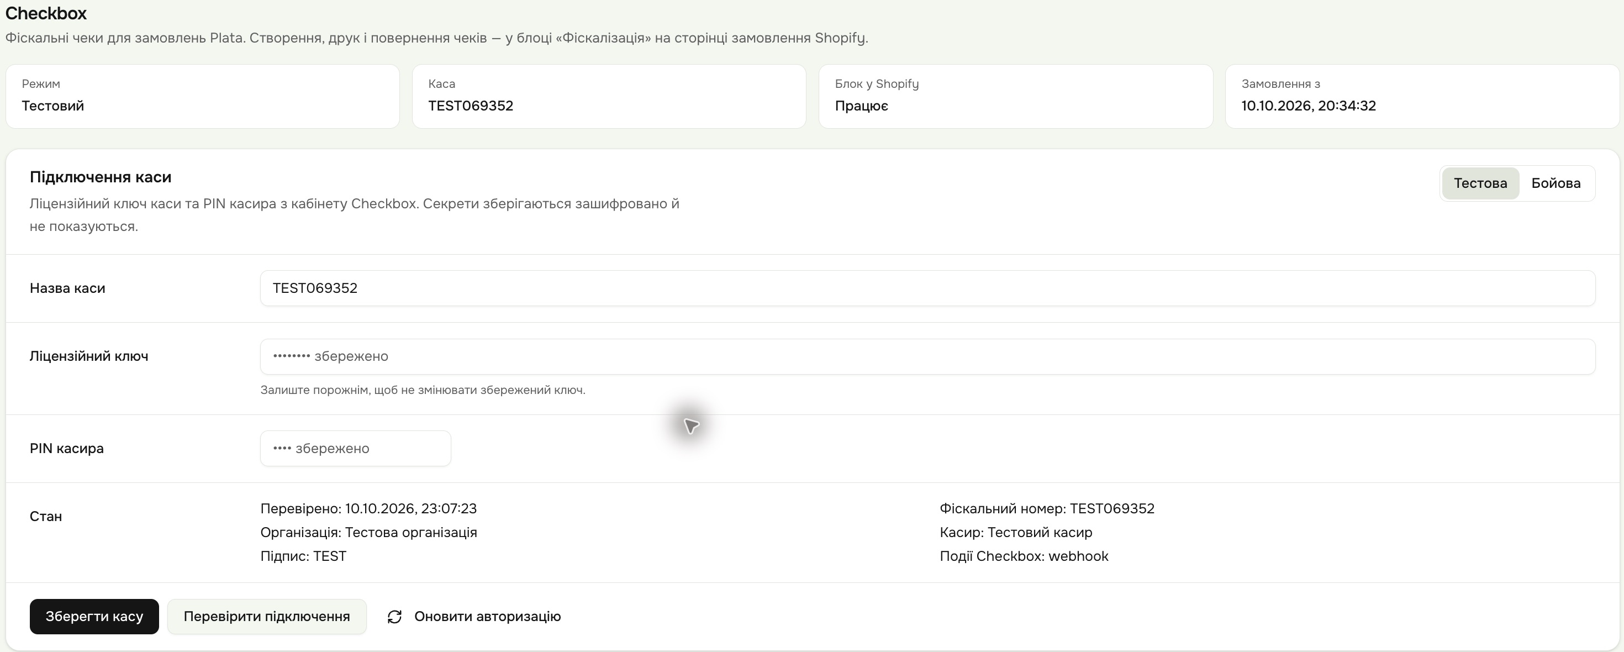
Task: Select the text Події Checkbox: webhook
Action: click(1024, 557)
